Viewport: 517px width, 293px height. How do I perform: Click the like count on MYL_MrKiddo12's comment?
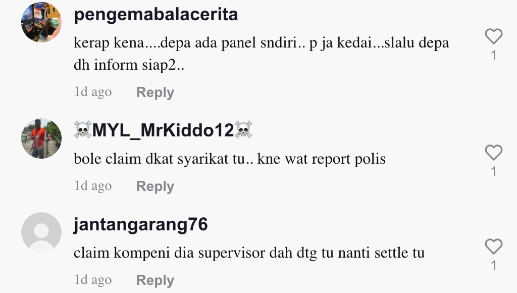(494, 171)
